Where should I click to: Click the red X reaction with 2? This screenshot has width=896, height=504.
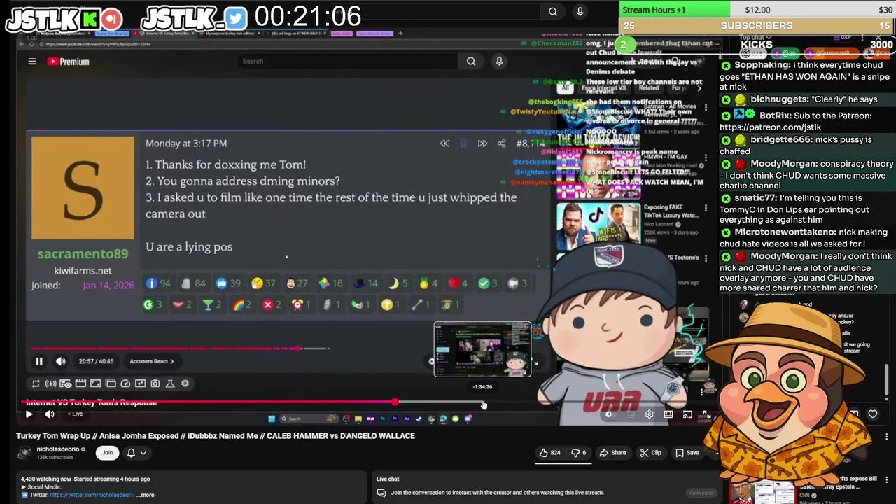[x=272, y=304]
